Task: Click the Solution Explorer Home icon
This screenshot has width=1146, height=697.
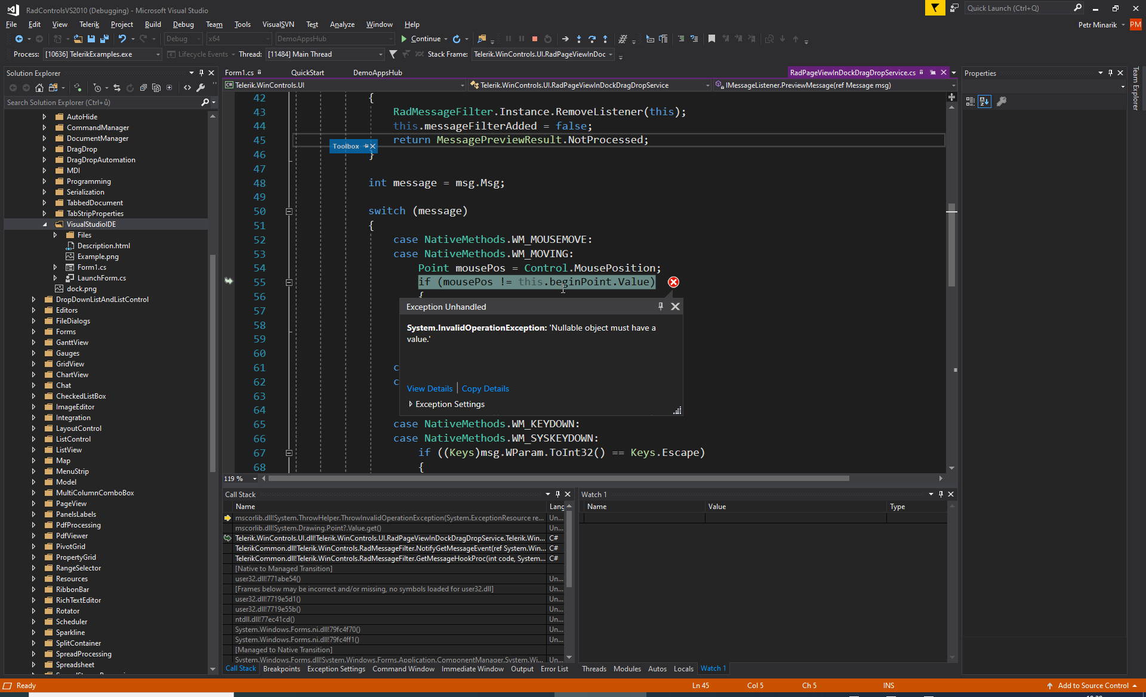Action: (x=39, y=88)
